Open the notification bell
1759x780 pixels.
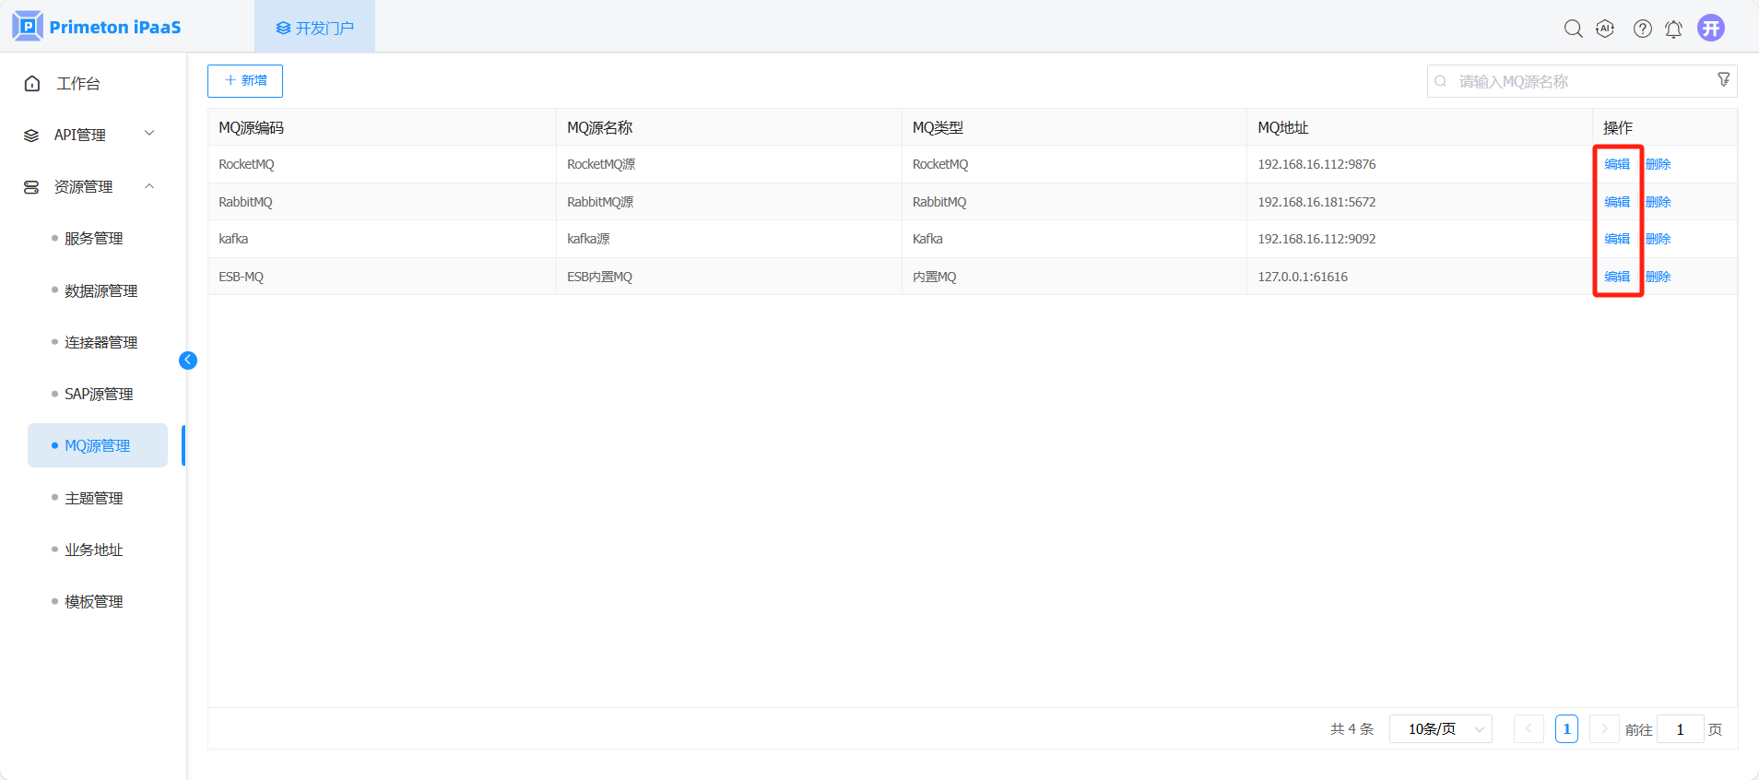click(x=1673, y=29)
